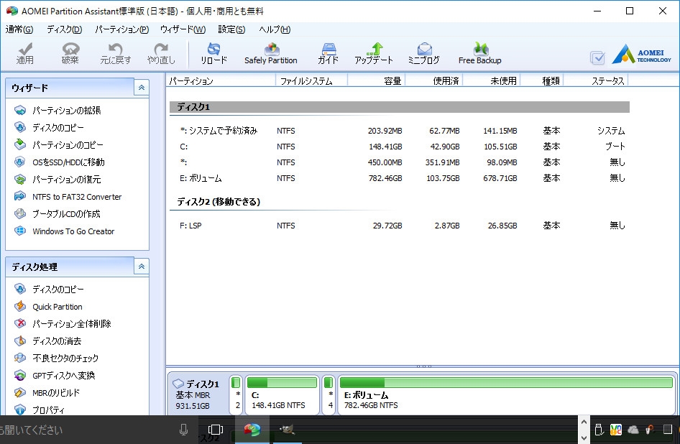Click the 適用 (Apply) toolbar icon
The height and width of the screenshot is (444, 680).
[25, 54]
